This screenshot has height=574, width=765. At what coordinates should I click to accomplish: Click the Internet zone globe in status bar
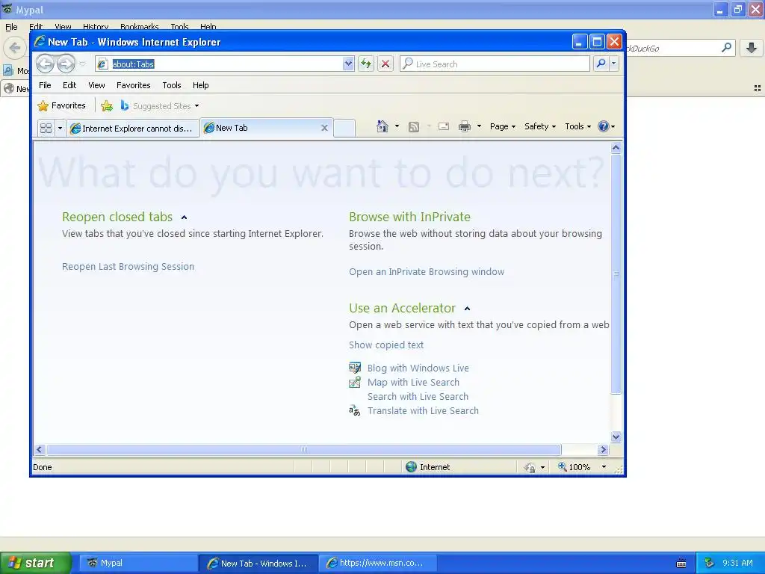click(x=412, y=467)
